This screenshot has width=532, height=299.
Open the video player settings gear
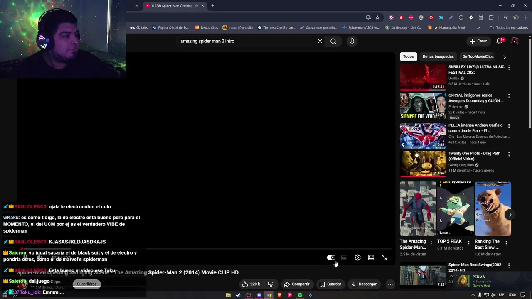[x=357, y=257]
